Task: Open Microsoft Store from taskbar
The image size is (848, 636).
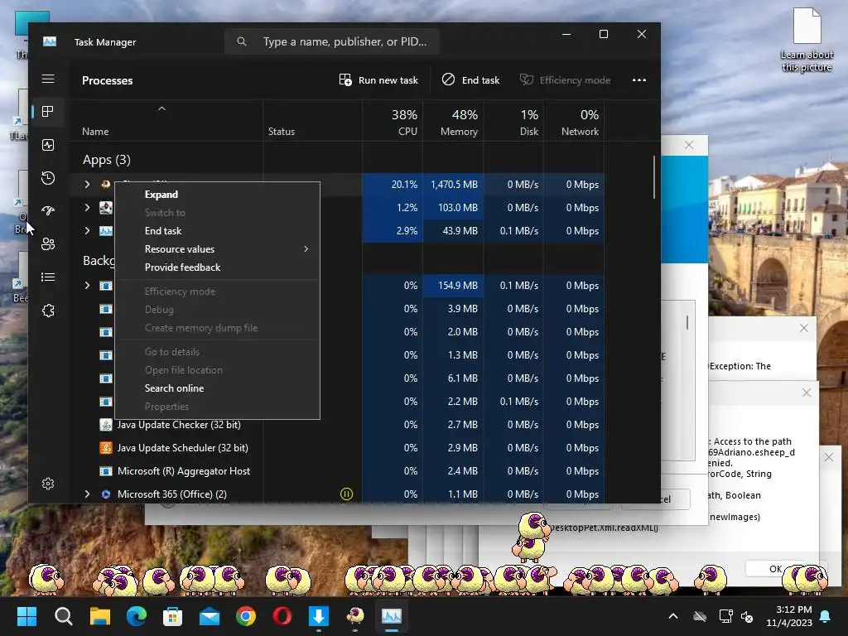Action: [x=172, y=616]
